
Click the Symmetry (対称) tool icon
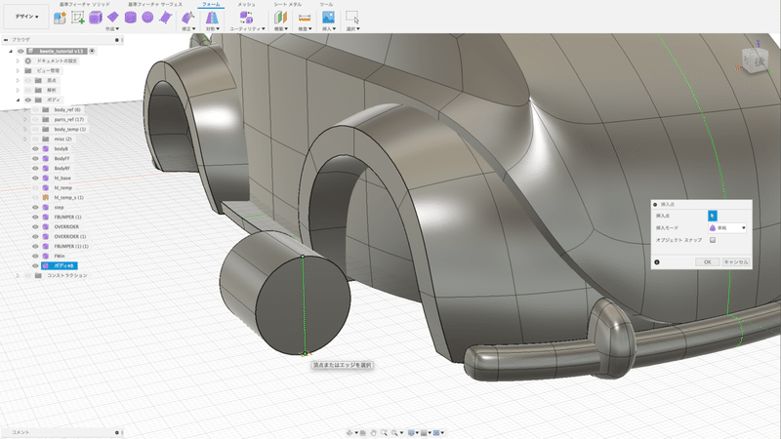(212, 17)
